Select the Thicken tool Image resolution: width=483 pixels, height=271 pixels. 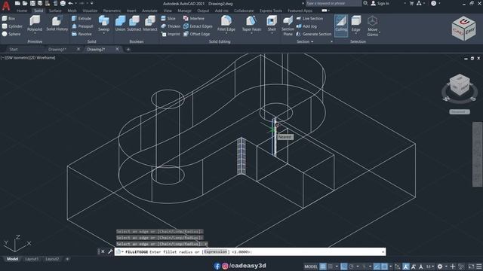pos(171,26)
